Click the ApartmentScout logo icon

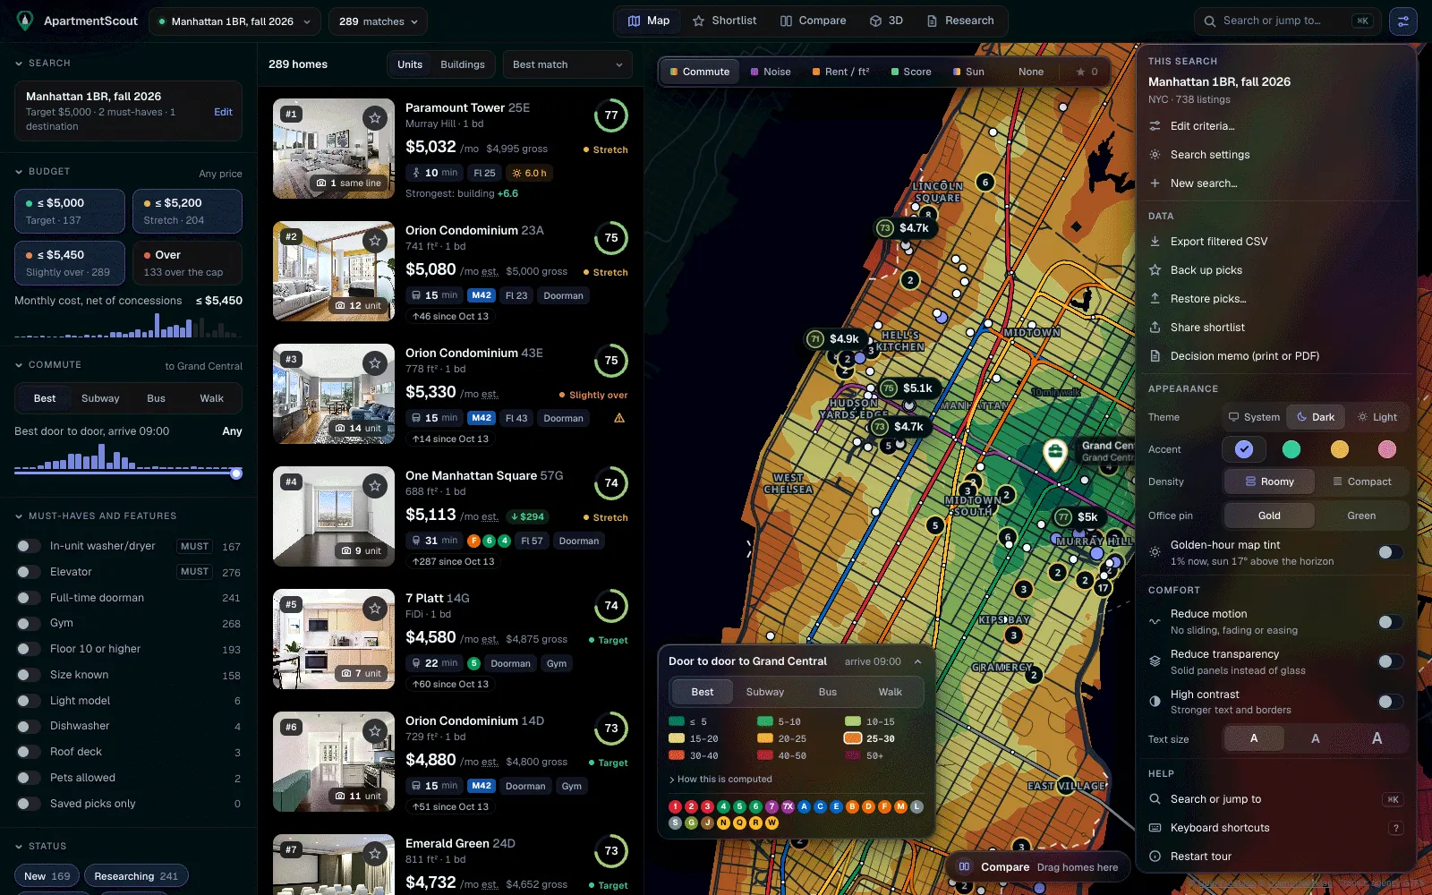click(25, 21)
